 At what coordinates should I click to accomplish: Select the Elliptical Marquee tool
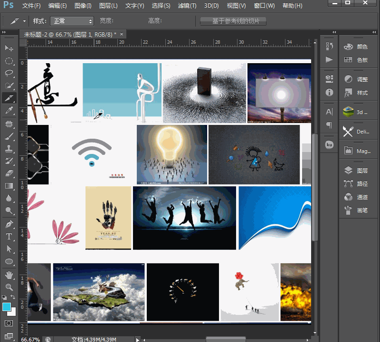[9, 61]
